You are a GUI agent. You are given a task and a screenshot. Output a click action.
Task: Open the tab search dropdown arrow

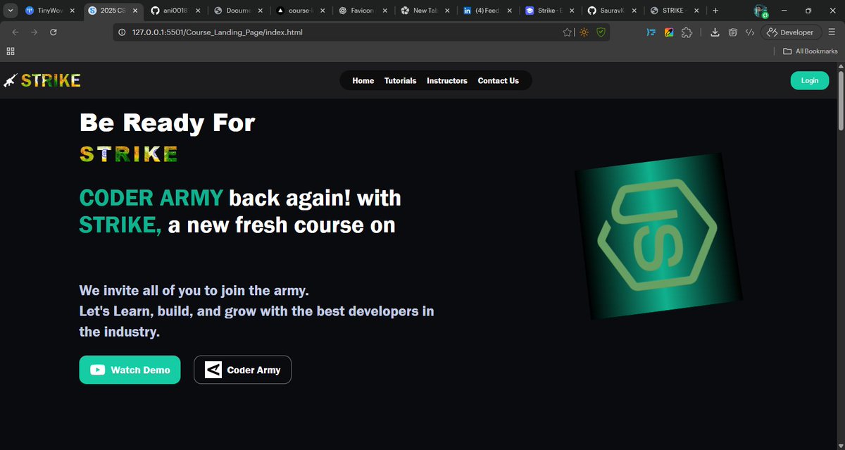click(x=10, y=11)
